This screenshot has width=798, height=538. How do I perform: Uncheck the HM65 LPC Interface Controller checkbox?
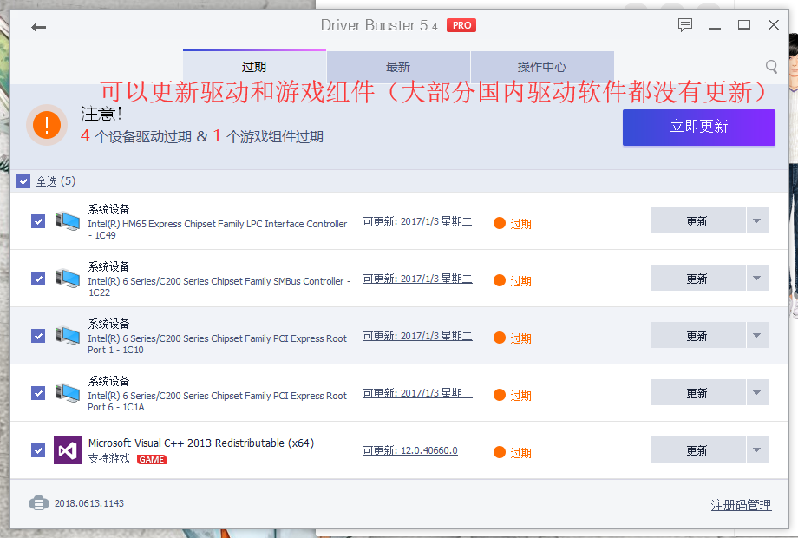38,221
